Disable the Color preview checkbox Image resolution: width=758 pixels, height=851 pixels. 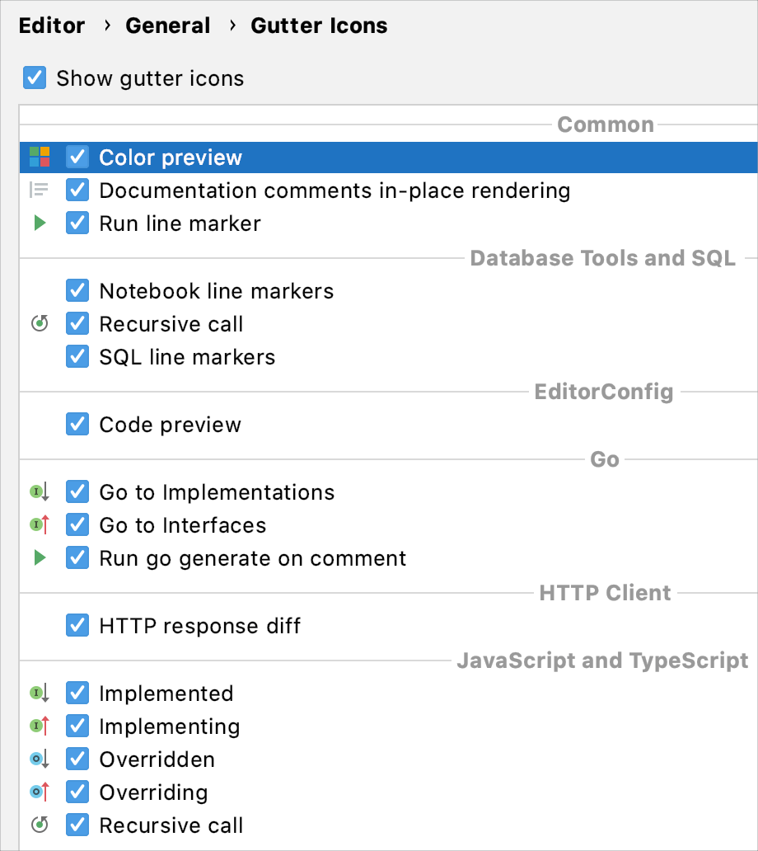77,157
